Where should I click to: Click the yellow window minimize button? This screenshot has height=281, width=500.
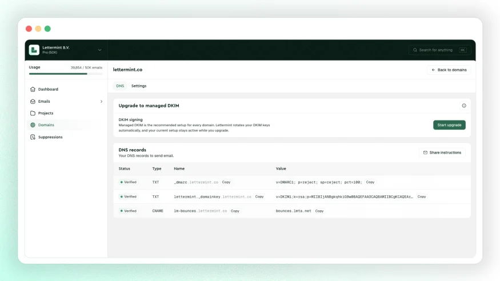(x=38, y=29)
